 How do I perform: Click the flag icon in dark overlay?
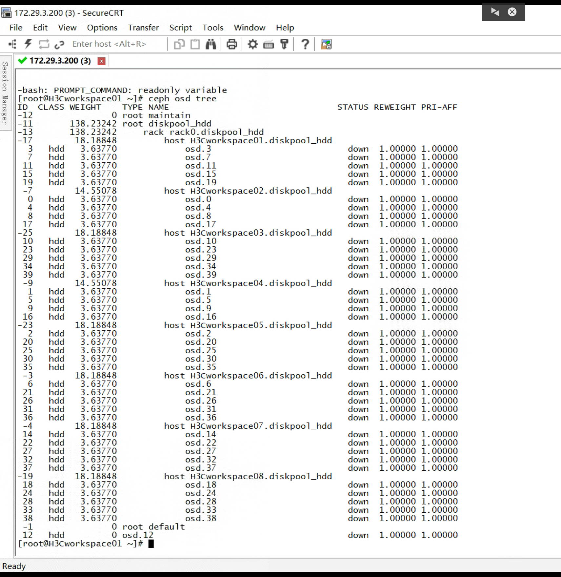pyautogui.click(x=495, y=12)
